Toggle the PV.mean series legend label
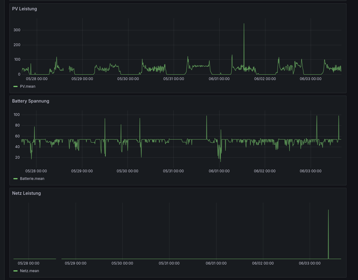The image size is (358, 280). [28, 86]
